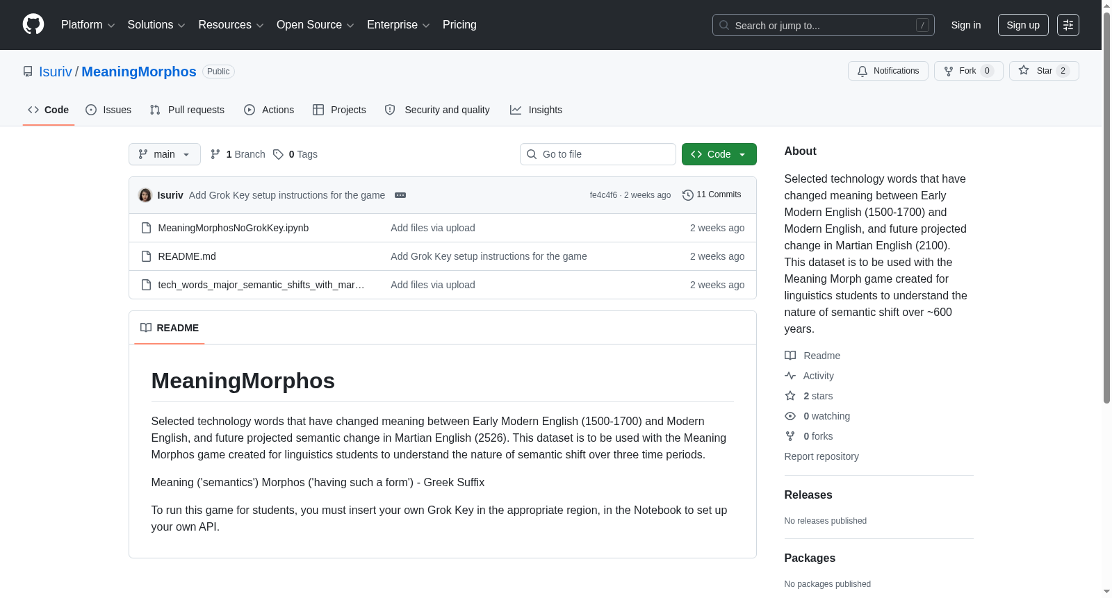Click file icon for tech_words_major_semantic_shifts file
The width and height of the screenshot is (1112, 598).
pos(146,285)
